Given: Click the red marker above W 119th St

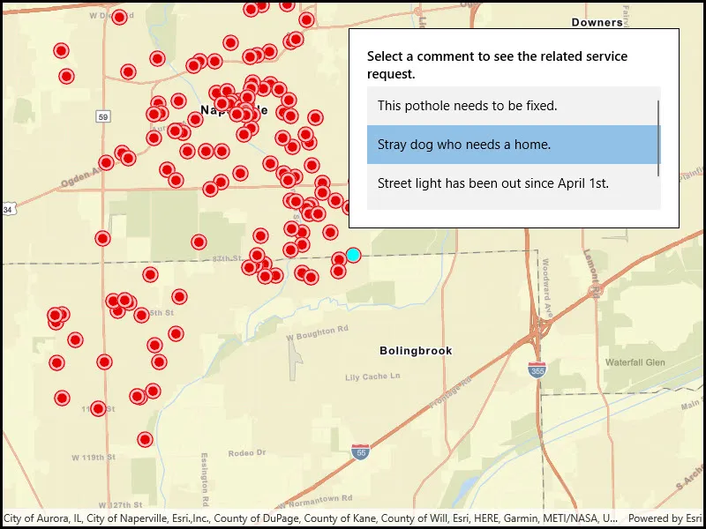Looking at the screenshot, I should point(145,439).
